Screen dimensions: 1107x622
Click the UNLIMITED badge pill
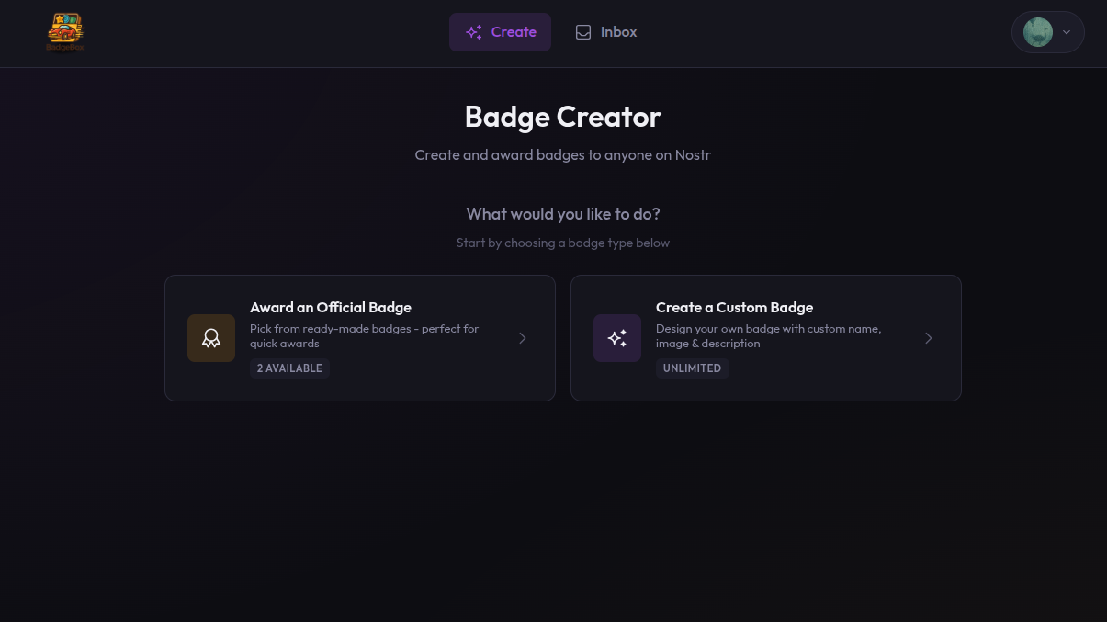click(x=692, y=368)
